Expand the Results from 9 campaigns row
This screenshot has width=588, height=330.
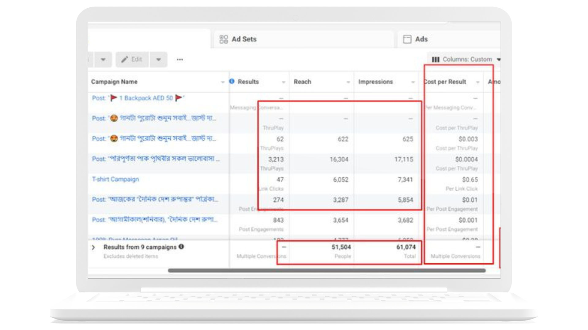(94, 247)
